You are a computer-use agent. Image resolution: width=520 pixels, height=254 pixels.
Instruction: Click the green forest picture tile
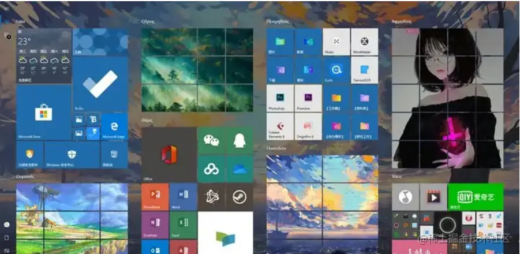click(x=197, y=70)
